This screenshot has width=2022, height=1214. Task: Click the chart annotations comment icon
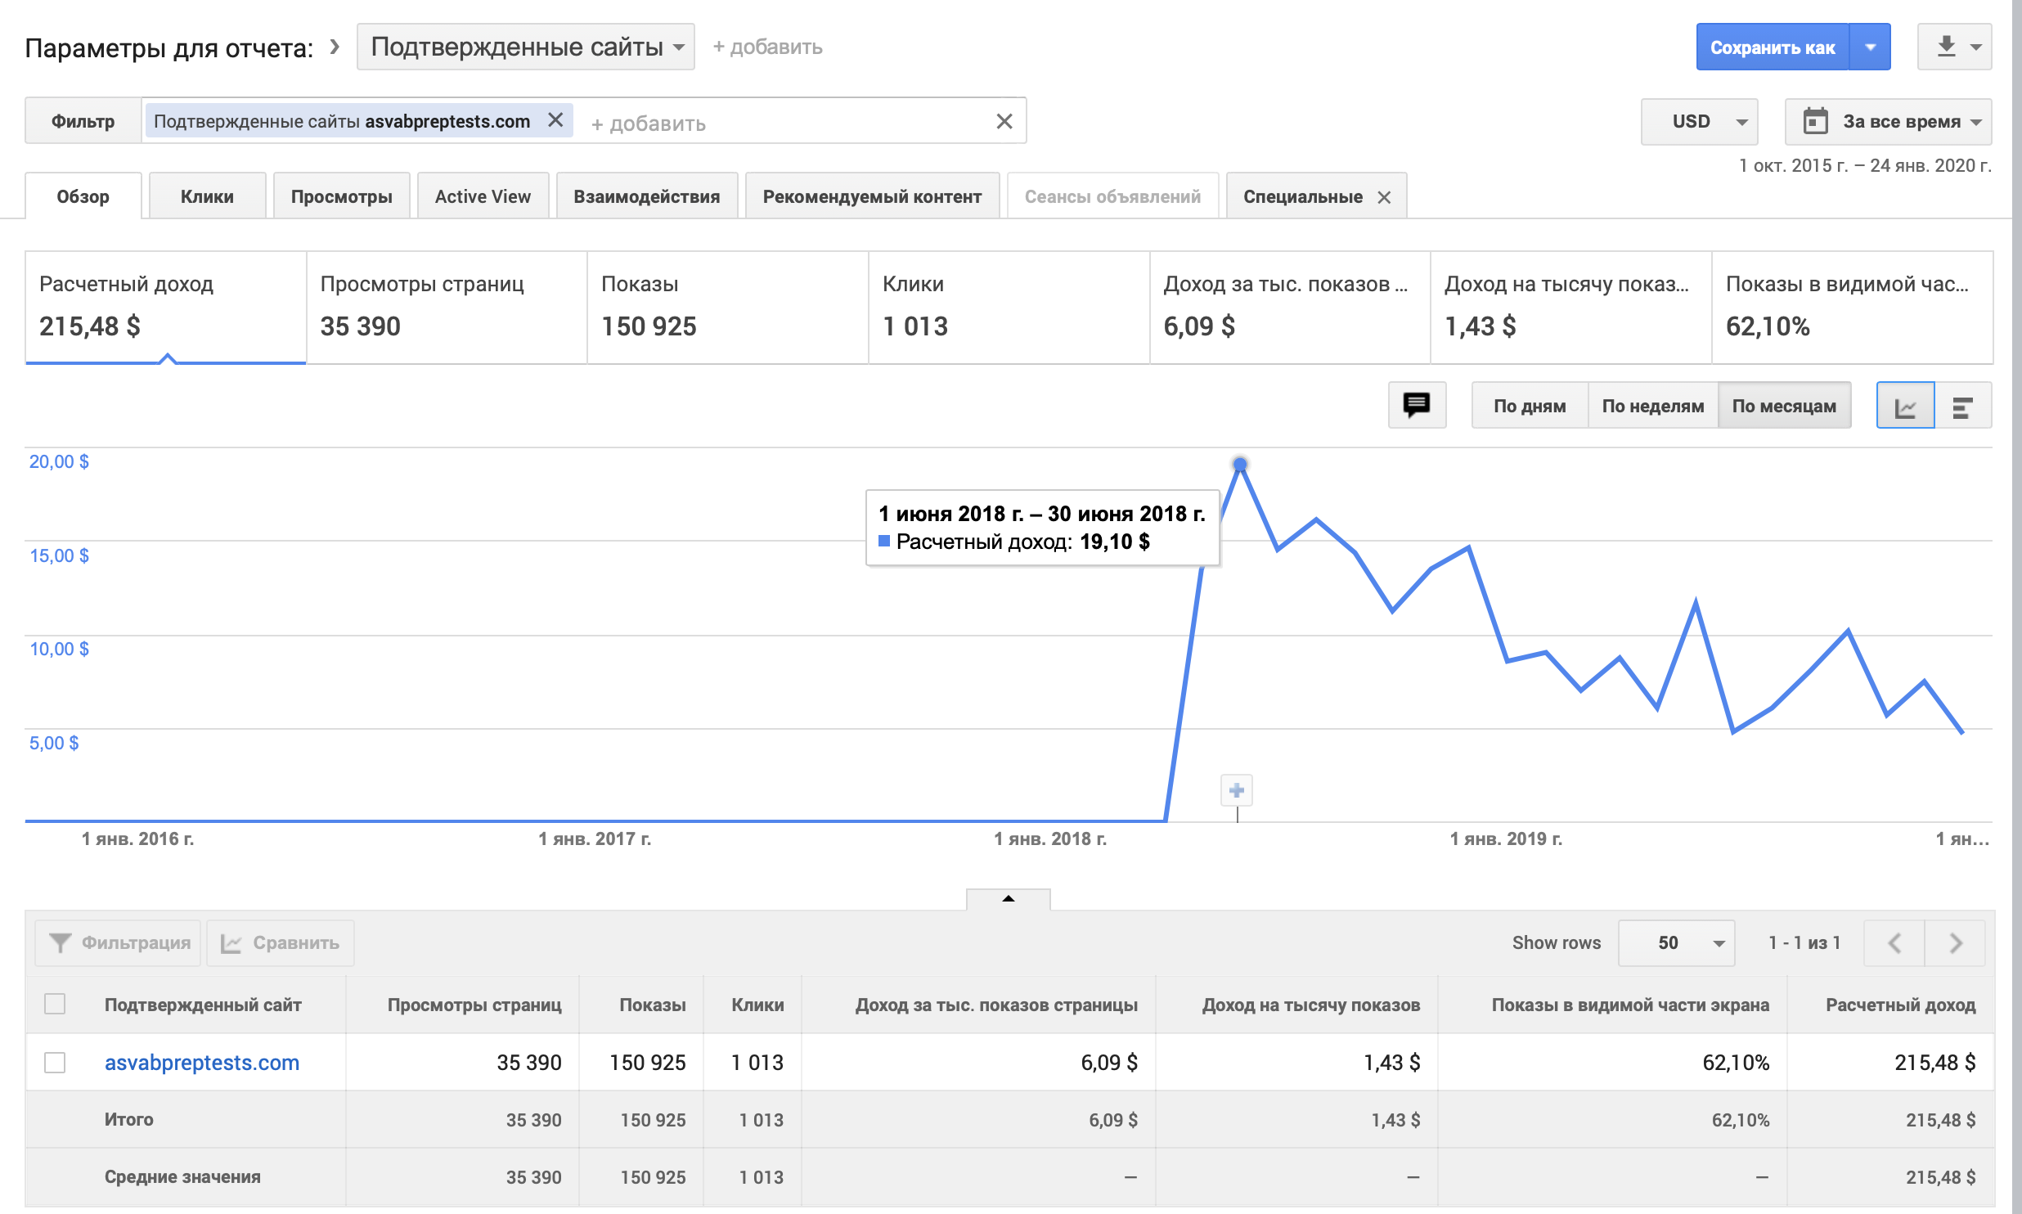(x=1416, y=405)
